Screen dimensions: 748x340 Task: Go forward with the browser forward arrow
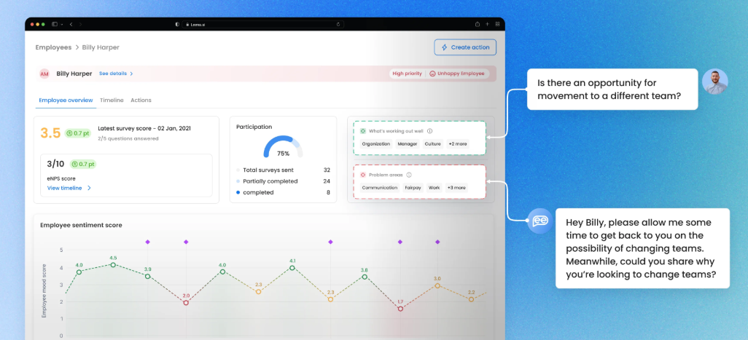coord(80,24)
